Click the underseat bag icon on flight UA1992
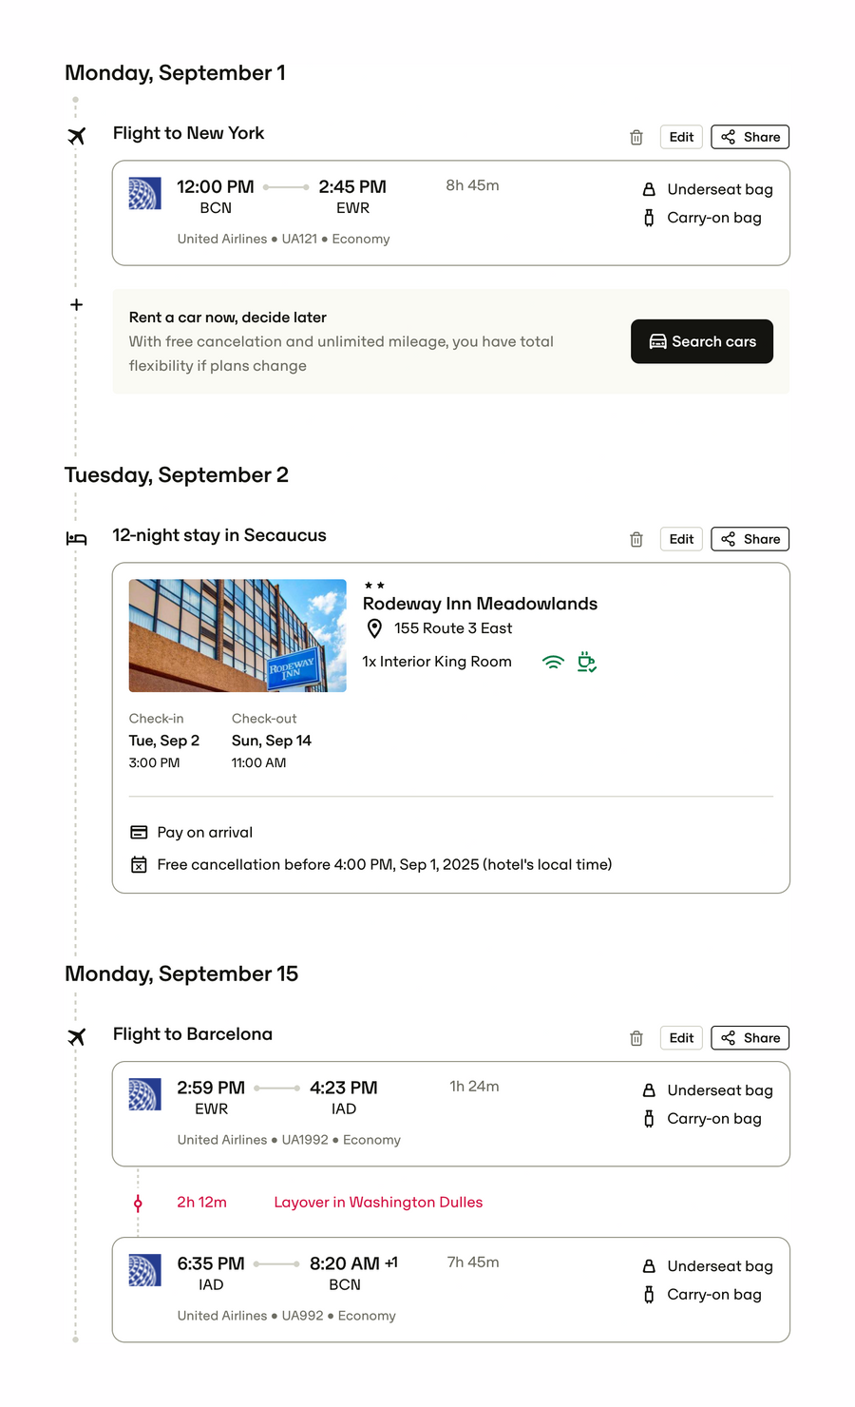This screenshot has height=1407, width=855. click(649, 1090)
